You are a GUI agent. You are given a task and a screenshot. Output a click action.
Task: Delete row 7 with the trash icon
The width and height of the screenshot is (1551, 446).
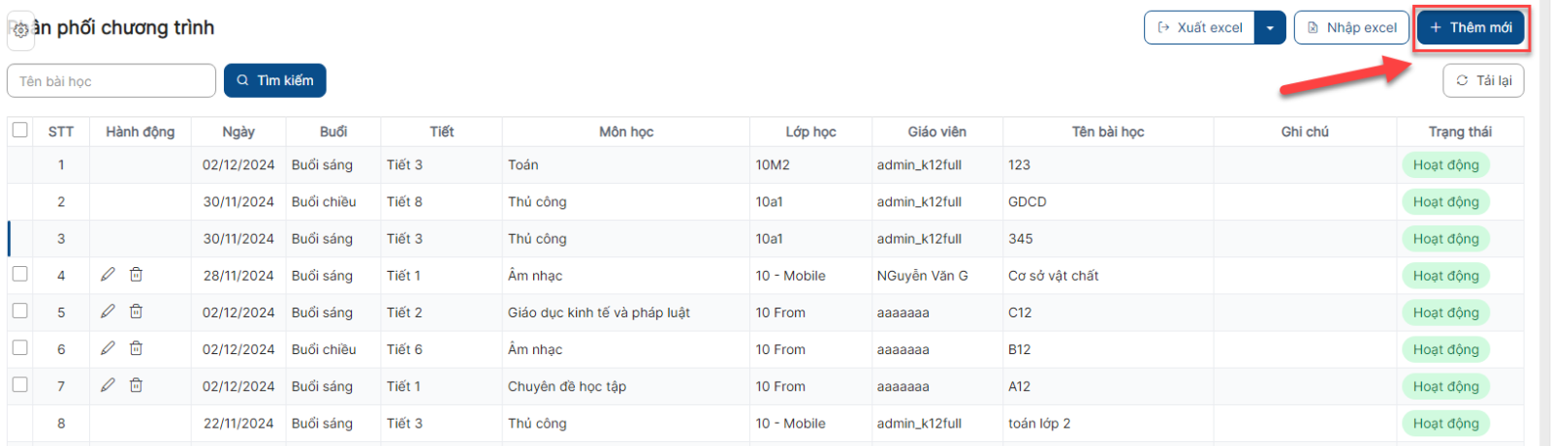pos(137,385)
